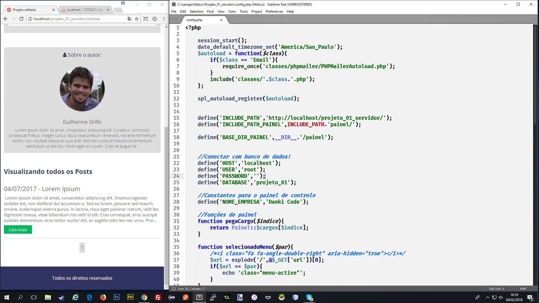Viewport: 539px width, 303px height.
Task: Expand Sublime's tab list dropdown arrow
Action: (x=534, y=19)
